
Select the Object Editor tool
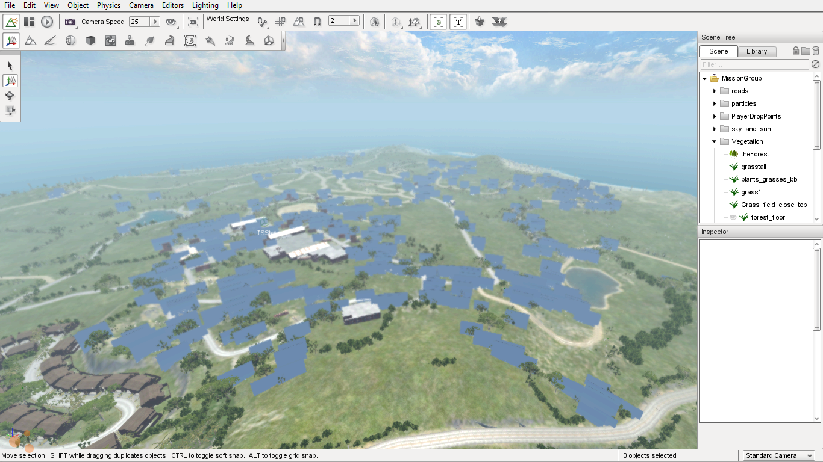click(11, 41)
